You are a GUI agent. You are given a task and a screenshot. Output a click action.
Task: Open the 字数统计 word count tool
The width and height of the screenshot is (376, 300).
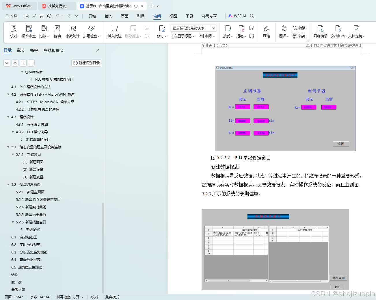click(x=73, y=32)
